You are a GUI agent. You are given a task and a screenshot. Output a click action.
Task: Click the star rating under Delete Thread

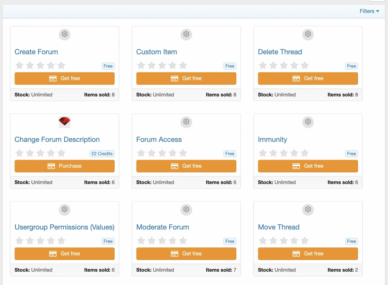(284, 65)
